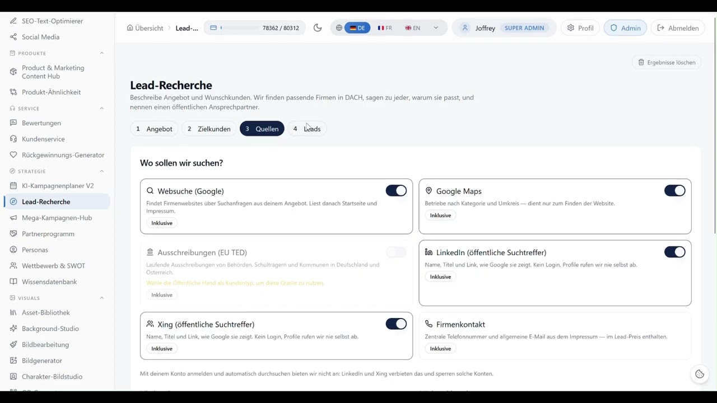Click the credits card icon in header
The height and width of the screenshot is (403, 717).
pyautogui.click(x=213, y=28)
